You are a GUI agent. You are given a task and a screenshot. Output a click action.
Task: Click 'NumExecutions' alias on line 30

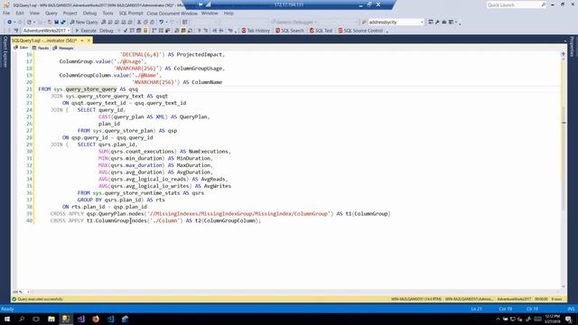[x=209, y=152]
